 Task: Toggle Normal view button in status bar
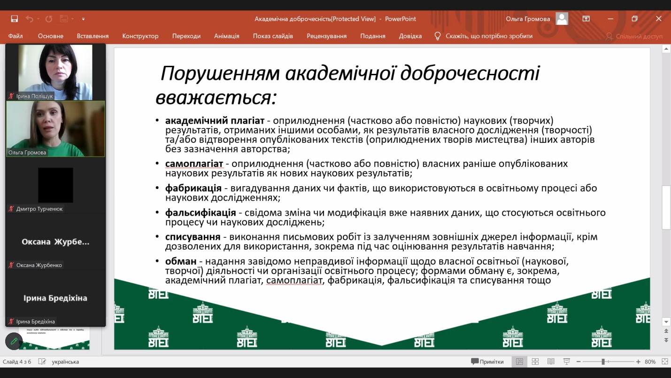tap(519, 362)
